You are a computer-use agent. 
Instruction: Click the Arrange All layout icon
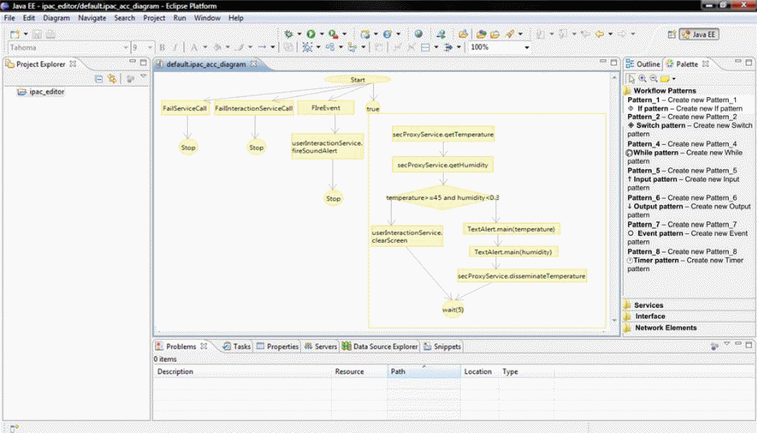(x=330, y=47)
